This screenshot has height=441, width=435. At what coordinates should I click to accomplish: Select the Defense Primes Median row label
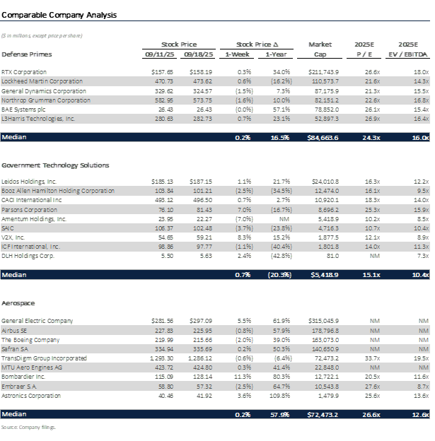(x=15, y=137)
